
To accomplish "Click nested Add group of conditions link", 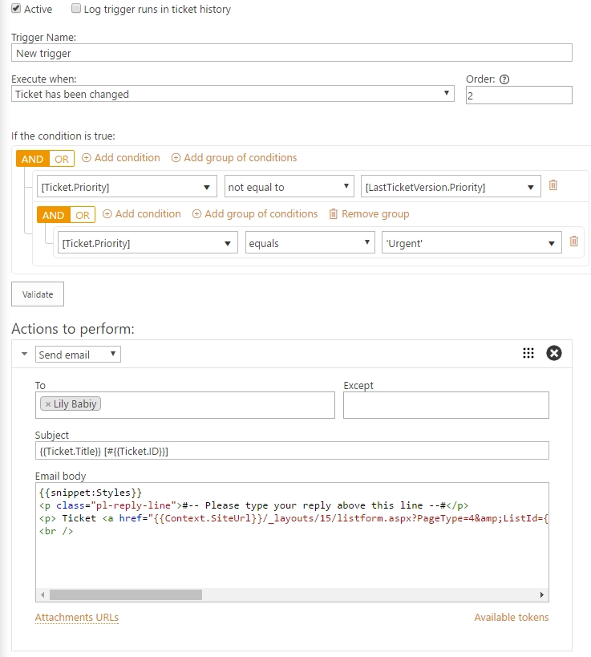I will [x=261, y=213].
